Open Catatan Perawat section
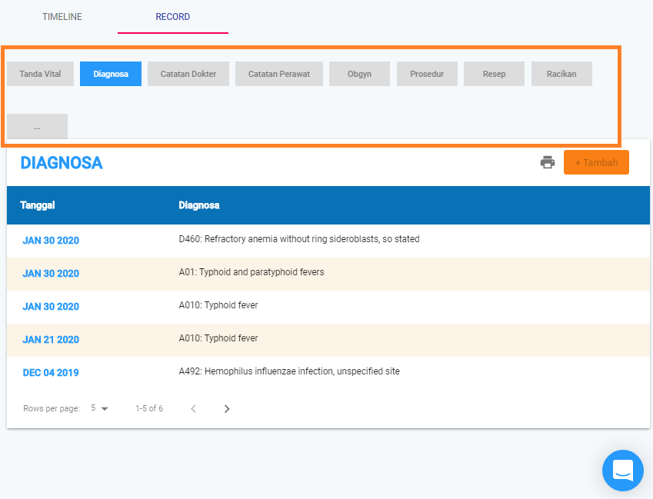Viewport: 653px width, 499px height. click(x=279, y=74)
